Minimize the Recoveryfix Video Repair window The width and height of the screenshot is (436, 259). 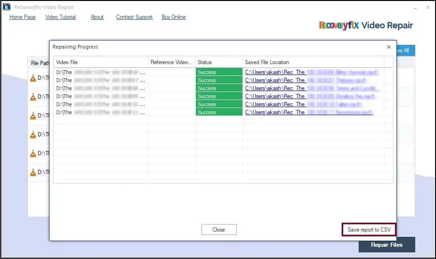(x=415, y=8)
